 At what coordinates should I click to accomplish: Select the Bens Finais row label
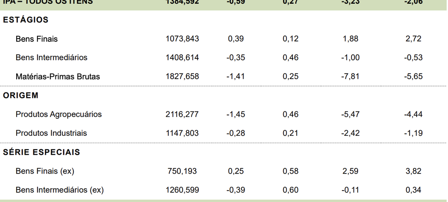click(x=36, y=39)
